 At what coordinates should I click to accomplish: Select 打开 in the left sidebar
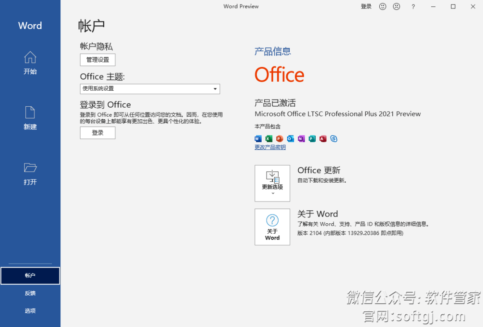pyautogui.click(x=30, y=174)
